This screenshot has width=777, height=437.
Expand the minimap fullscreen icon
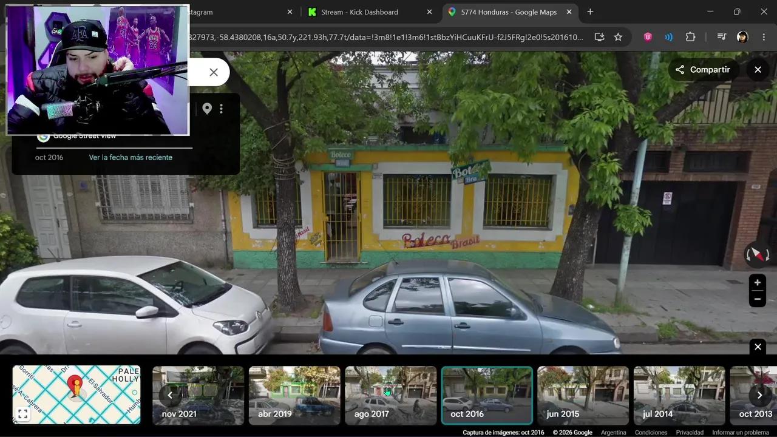(x=23, y=414)
